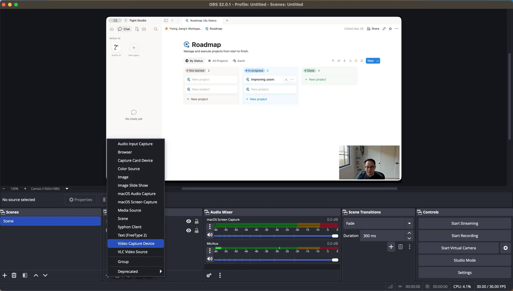The image size is (513, 291).
Task: Decrease transition duration stepper down
Action: pyautogui.click(x=409, y=239)
